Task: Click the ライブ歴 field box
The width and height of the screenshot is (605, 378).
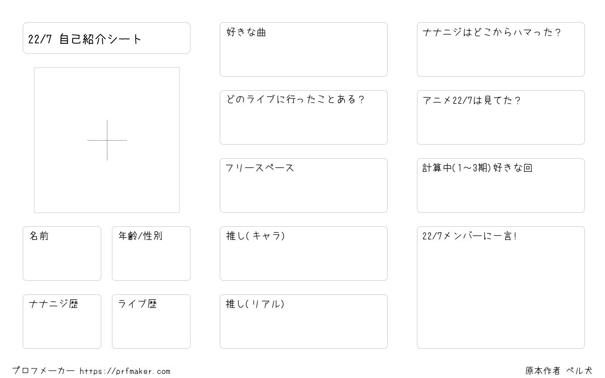Action: point(151,322)
